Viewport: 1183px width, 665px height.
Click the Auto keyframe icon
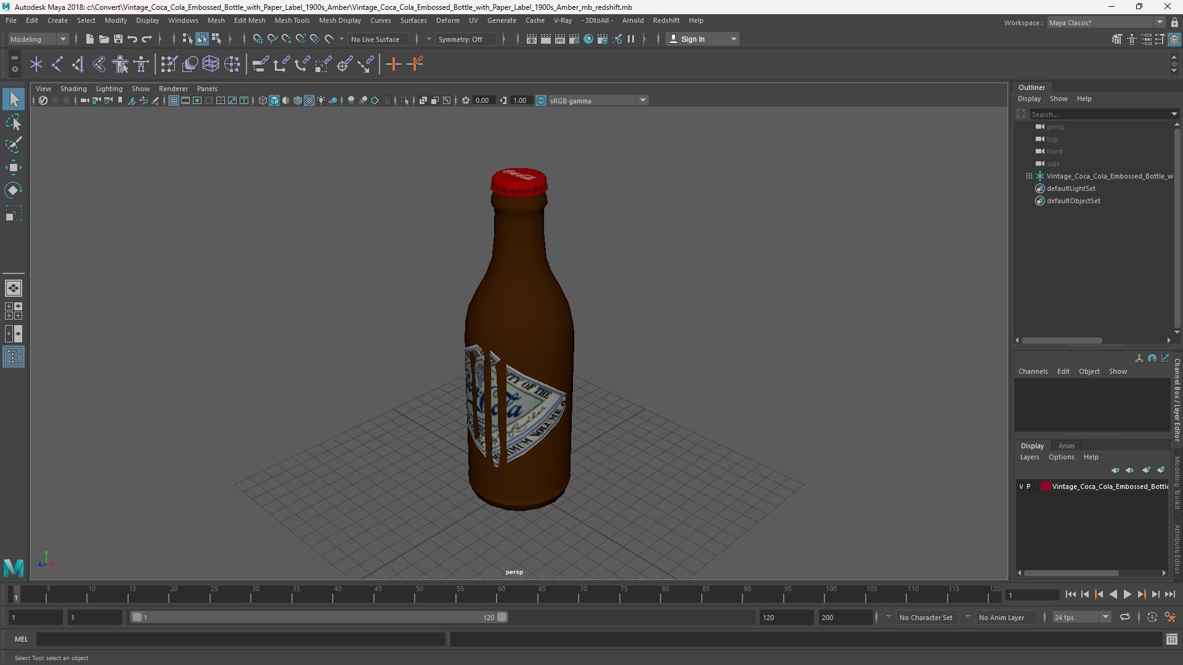pyautogui.click(x=1152, y=617)
